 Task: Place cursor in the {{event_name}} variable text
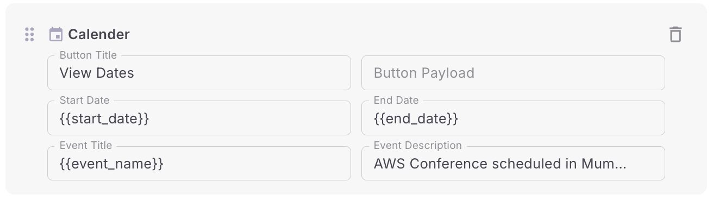(111, 164)
